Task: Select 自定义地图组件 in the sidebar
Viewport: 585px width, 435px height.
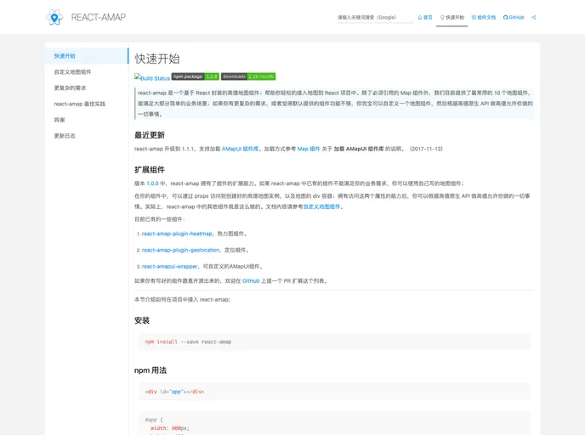Action: [87, 72]
